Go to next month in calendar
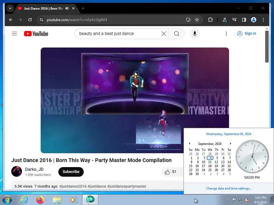The image size is (274, 205). point(230,143)
